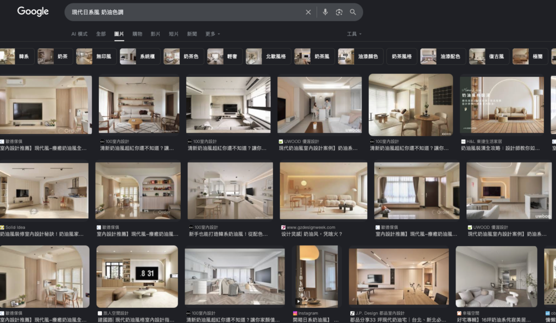556x323 pixels.
Task: Switch to the 影片 tab
Action: [x=155, y=34]
